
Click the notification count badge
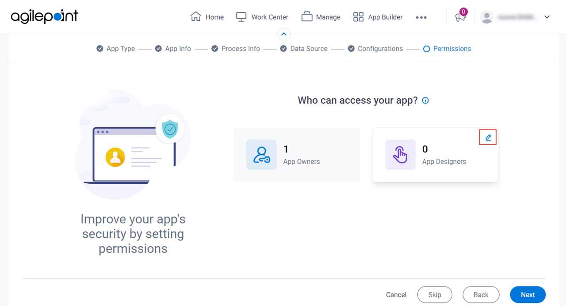(x=463, y=12)
